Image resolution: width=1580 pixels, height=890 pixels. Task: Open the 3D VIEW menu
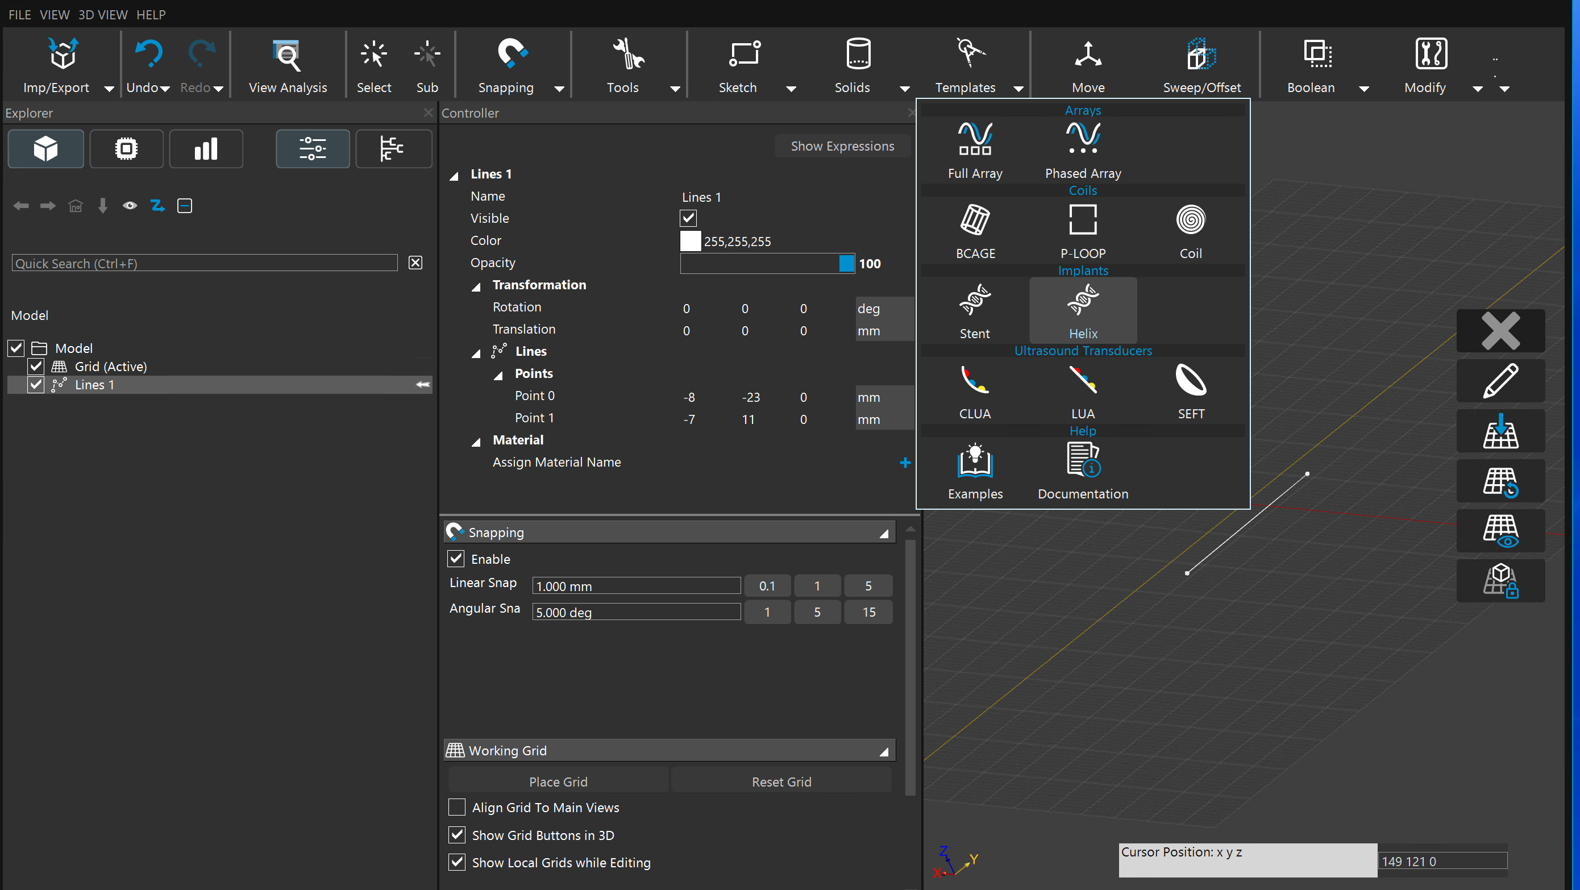pos(102,14)
